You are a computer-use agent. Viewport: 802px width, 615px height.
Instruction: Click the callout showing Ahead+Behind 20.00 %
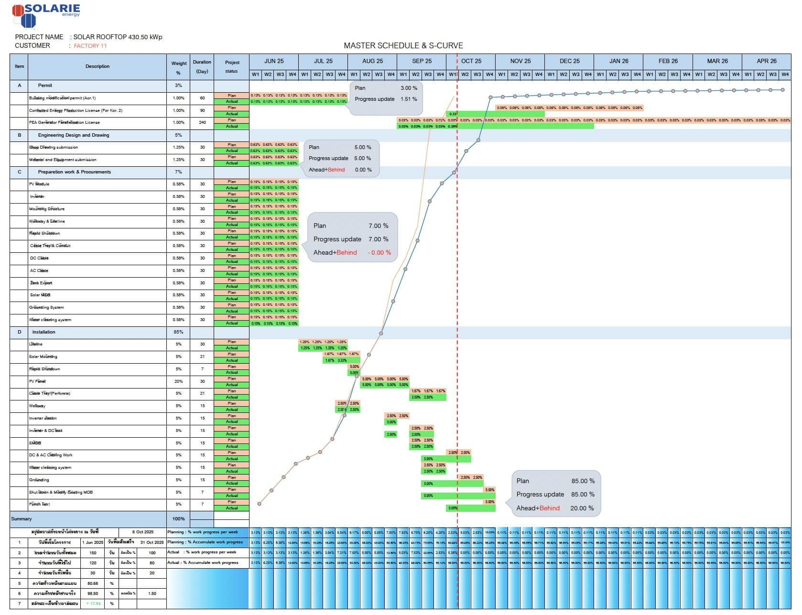pyautogui.click(x=555, y=495)
